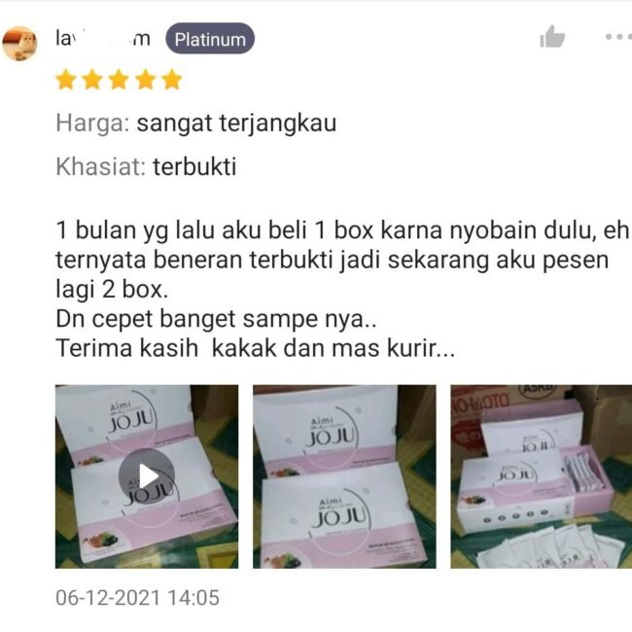Click the first rating star
This screenshot has width=632, height=632.
[x=66, y=80]
